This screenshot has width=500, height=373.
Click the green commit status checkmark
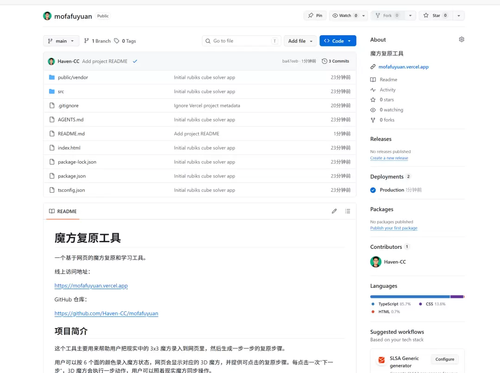pos(135,61)
